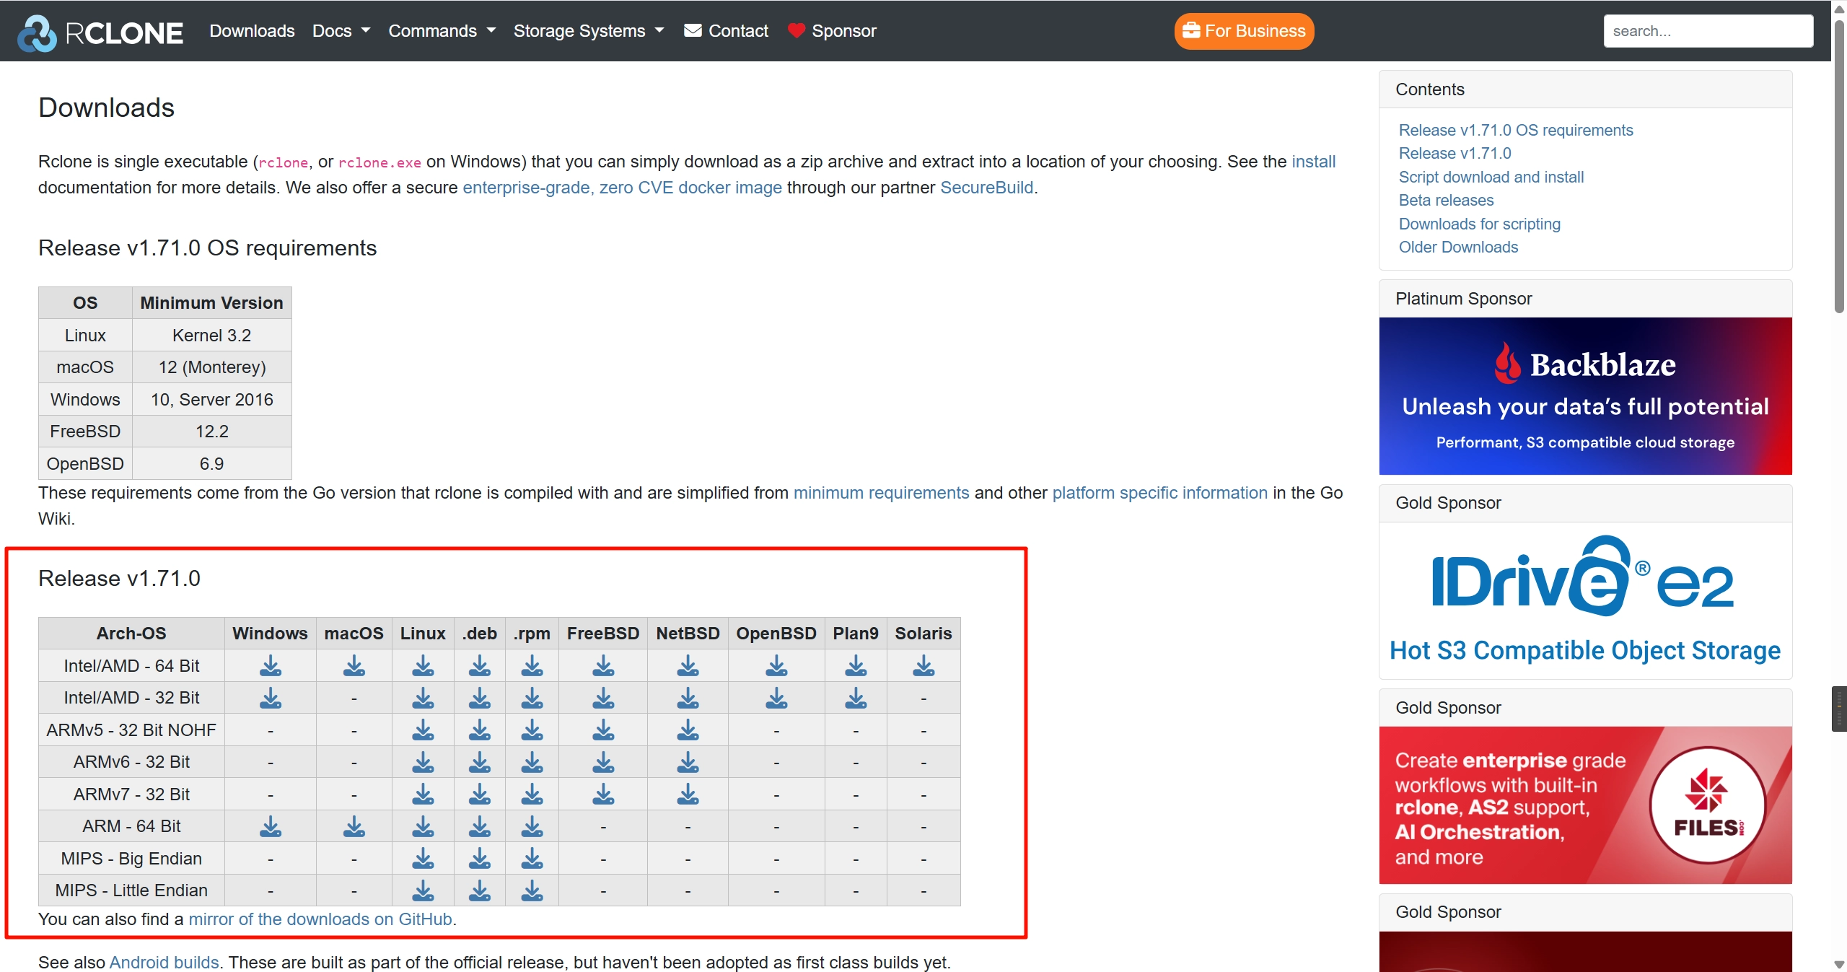Download ARMv6 32 Bit .deb package

[480, 762]
